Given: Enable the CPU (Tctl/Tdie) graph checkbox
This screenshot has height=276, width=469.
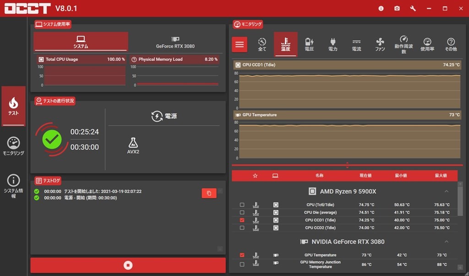Looking at the screenshot, I should pyautogui.click(x=242, y=205).
